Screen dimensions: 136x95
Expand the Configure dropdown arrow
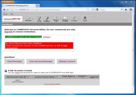78,19
